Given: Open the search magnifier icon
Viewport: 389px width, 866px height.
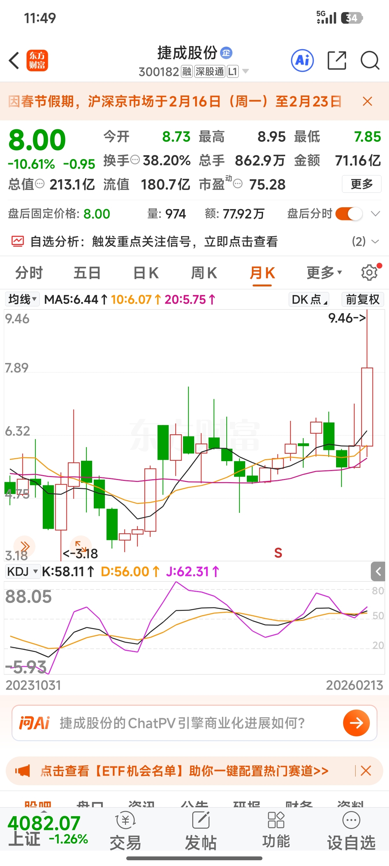Looking at the screenshot, I should [x=370, y=61].
